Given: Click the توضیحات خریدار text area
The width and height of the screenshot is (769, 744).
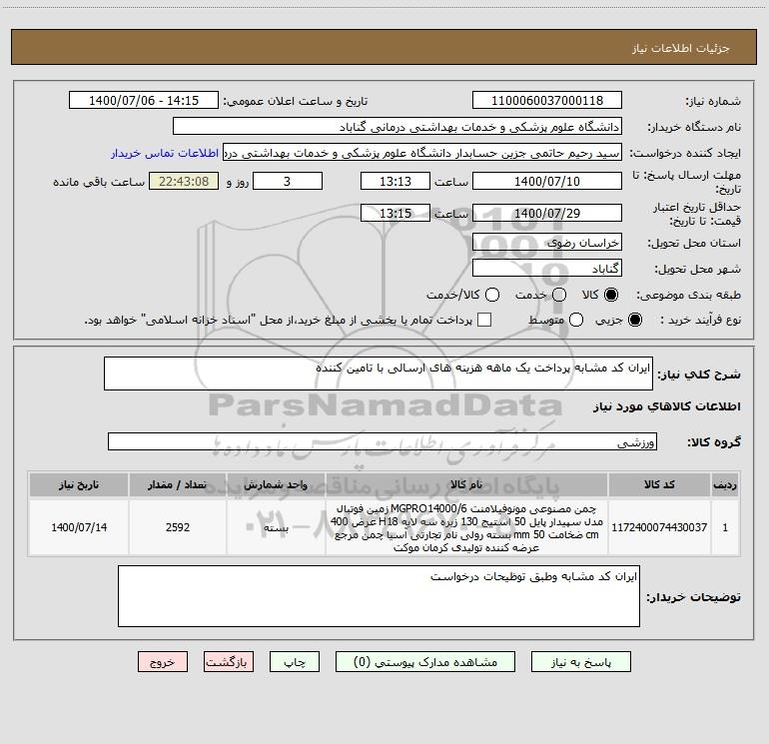Looking at the screenshot, I should coord(379,596).
